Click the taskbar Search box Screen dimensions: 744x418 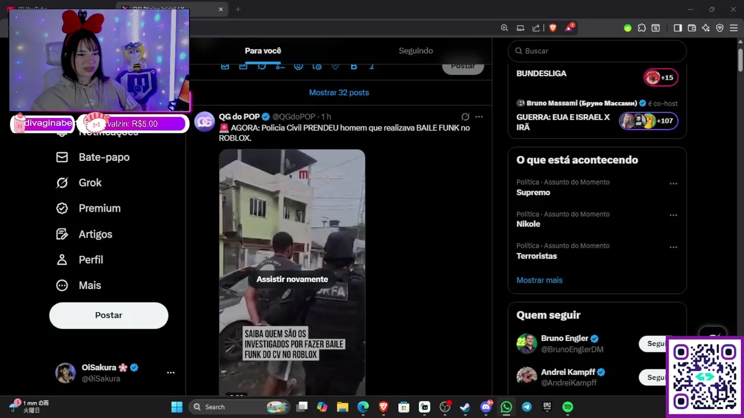coord(241,407)
